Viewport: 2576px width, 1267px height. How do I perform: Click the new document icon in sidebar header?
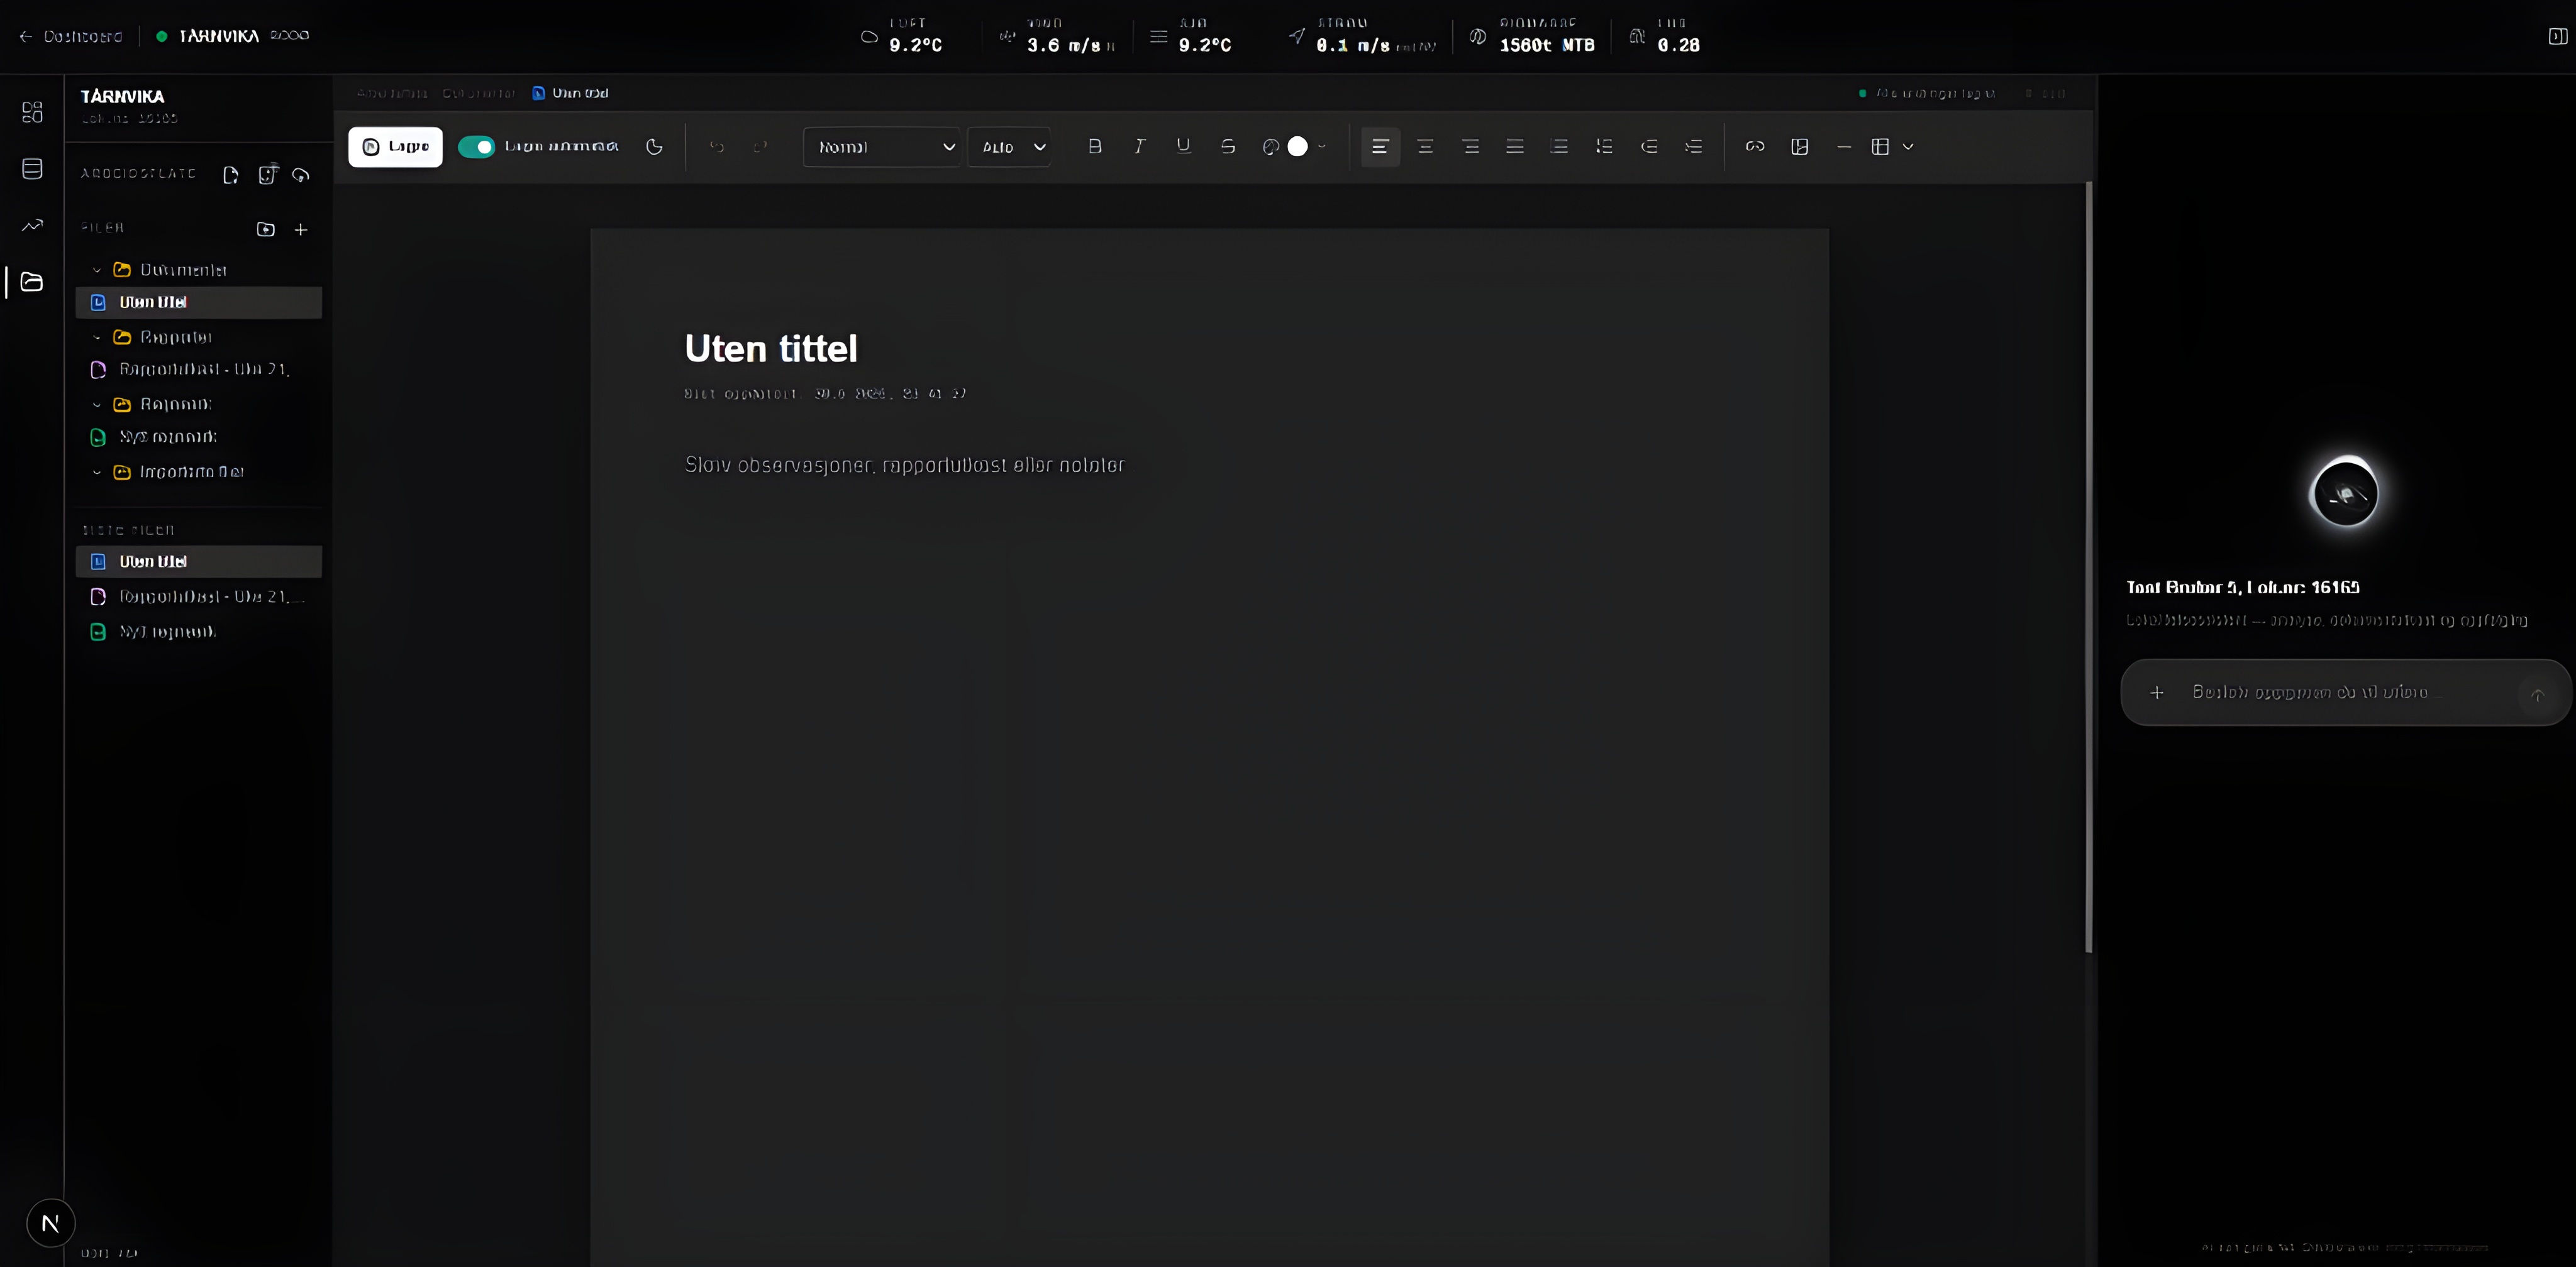(231, 175)
